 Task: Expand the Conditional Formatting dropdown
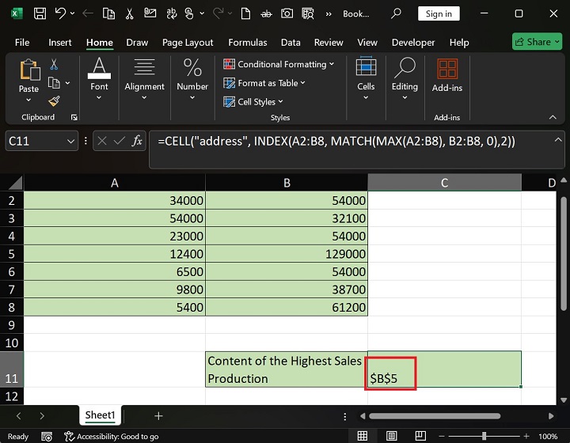[x=279, y=64]
